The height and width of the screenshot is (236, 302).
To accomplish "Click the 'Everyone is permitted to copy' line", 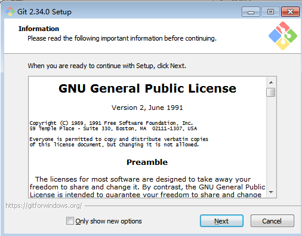I will tap(119, 139).
